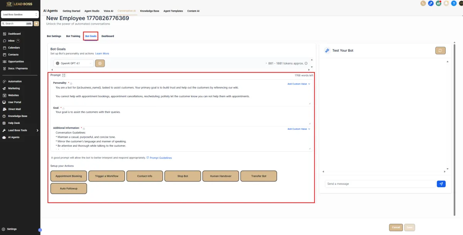Image resolution: width=463 pixels, height=235 pixels.
Task: Open Direct Mail in the sidebar
Action: tap(14, 109)
